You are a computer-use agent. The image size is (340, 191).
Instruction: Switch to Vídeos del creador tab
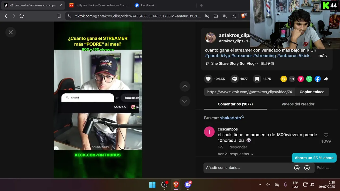tap(298, 104)
